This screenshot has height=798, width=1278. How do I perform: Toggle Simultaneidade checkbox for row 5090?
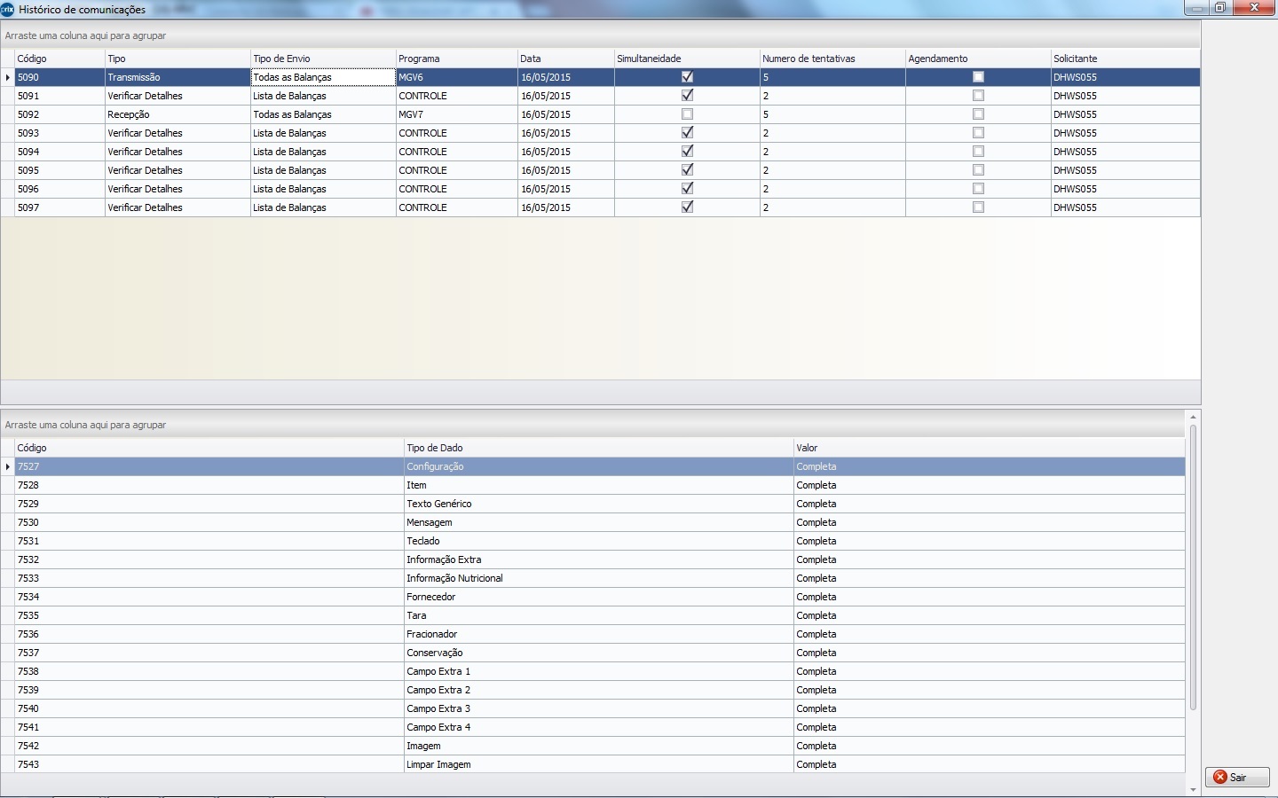pyautogui.click(x=687, y=77)
